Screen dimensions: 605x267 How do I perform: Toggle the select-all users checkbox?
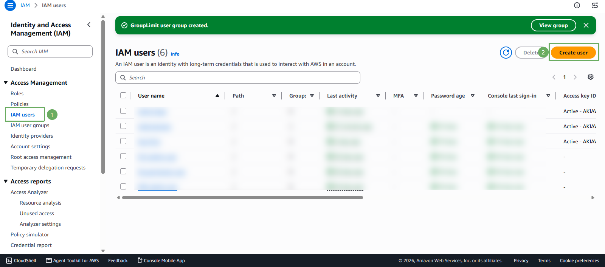coord(123,95)
